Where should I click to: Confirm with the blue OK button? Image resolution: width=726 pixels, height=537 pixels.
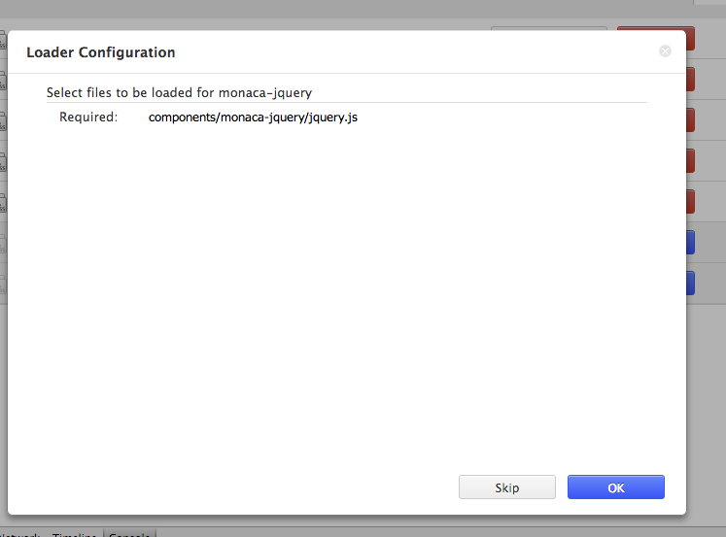click(615, 487)
